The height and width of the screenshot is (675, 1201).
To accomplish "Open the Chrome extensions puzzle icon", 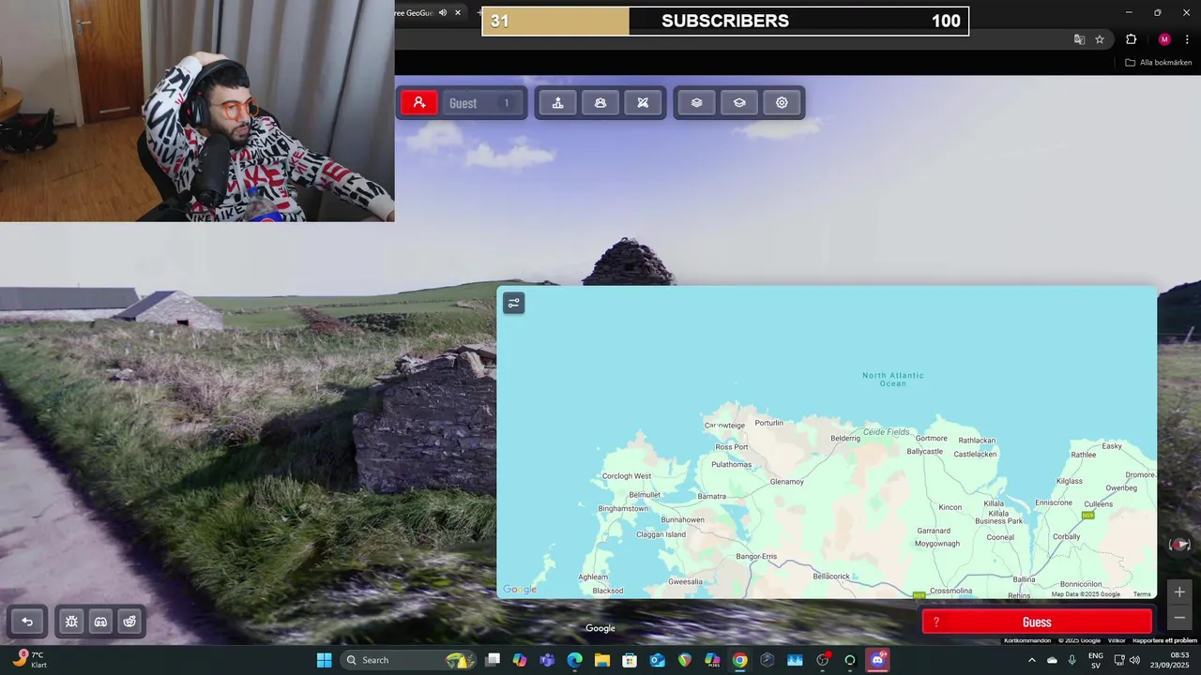I will coord(1131,39).
